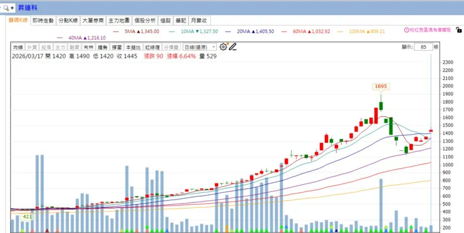This screenshot has width=464, height=233.
Task: Expand the 日線(還原) period dropdown
Action: click(x=199, y=47)
